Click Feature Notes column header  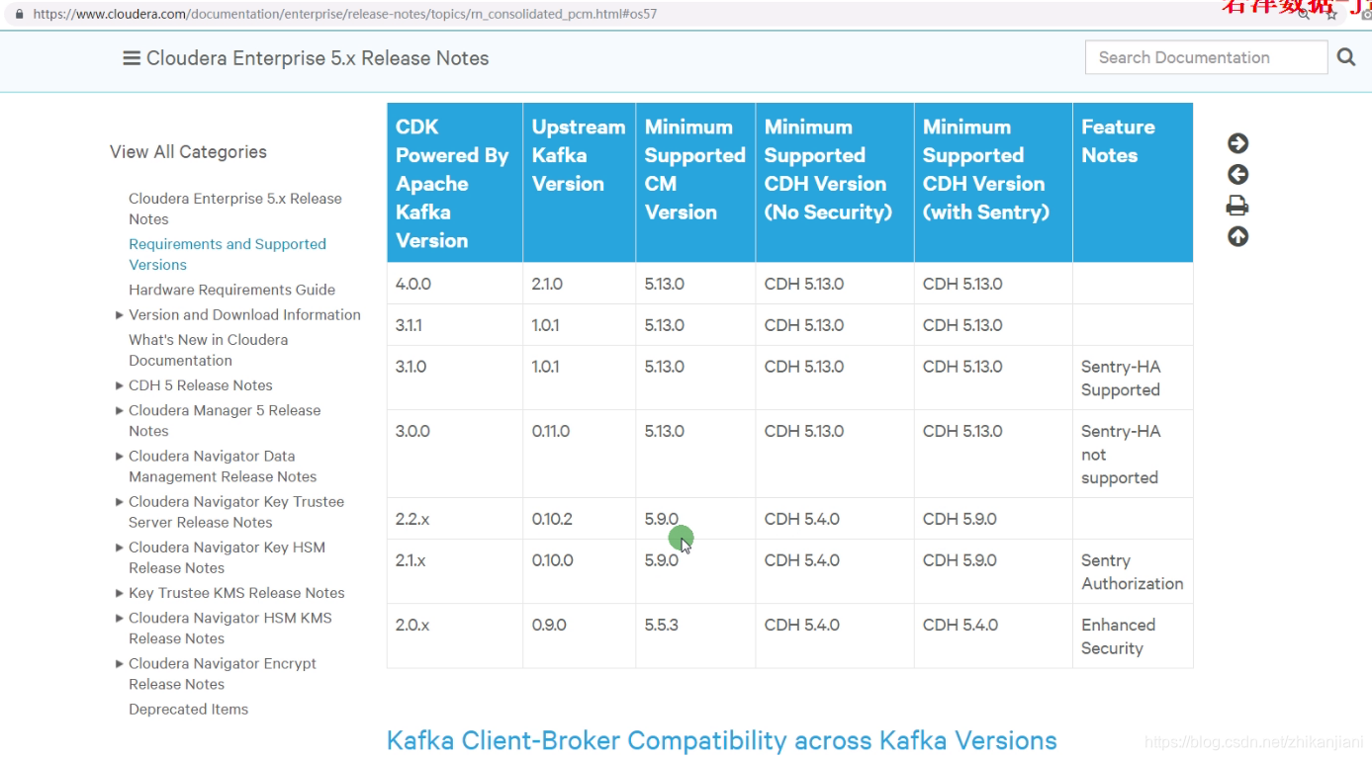[x=1133, y=183]
